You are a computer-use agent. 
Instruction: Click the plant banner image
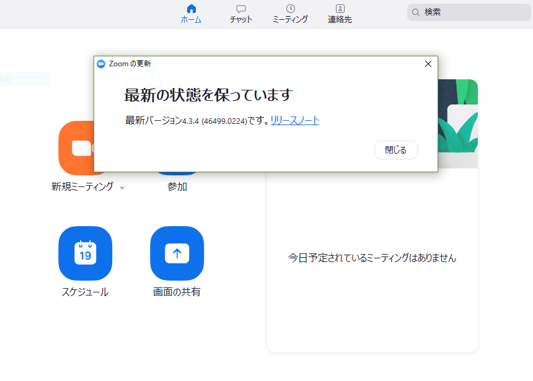pos(458,124)
